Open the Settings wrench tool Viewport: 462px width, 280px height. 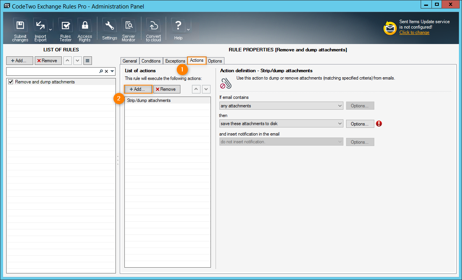click(x=110, y=30)
